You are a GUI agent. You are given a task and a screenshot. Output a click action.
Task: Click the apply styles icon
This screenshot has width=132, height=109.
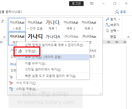tap(11, 89)
